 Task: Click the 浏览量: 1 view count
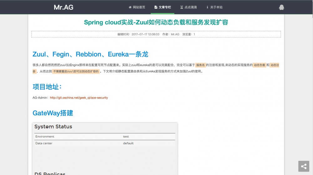click(189, 34)
